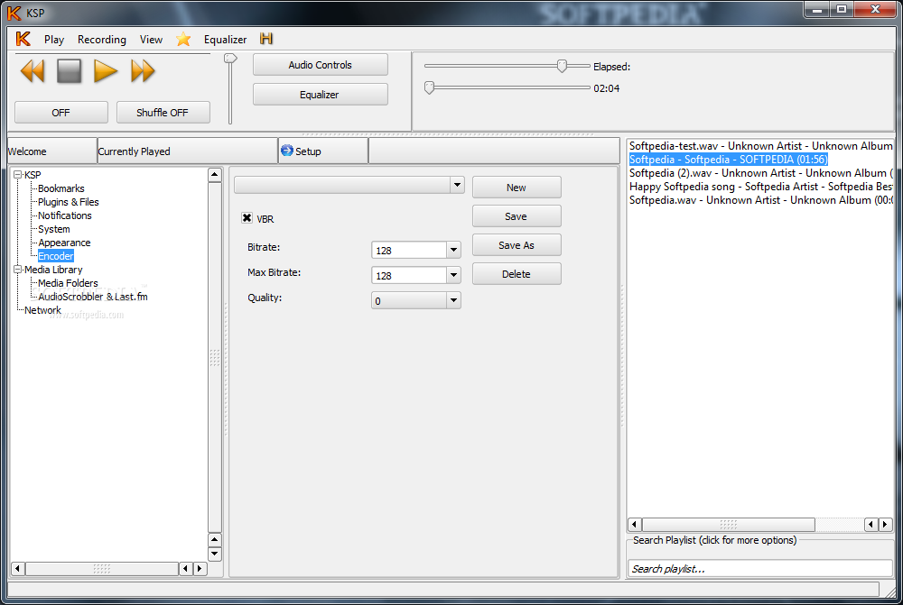Open the Max Bitrate dropdown
The width and height of the screenshot is (903, 605).
454,276
